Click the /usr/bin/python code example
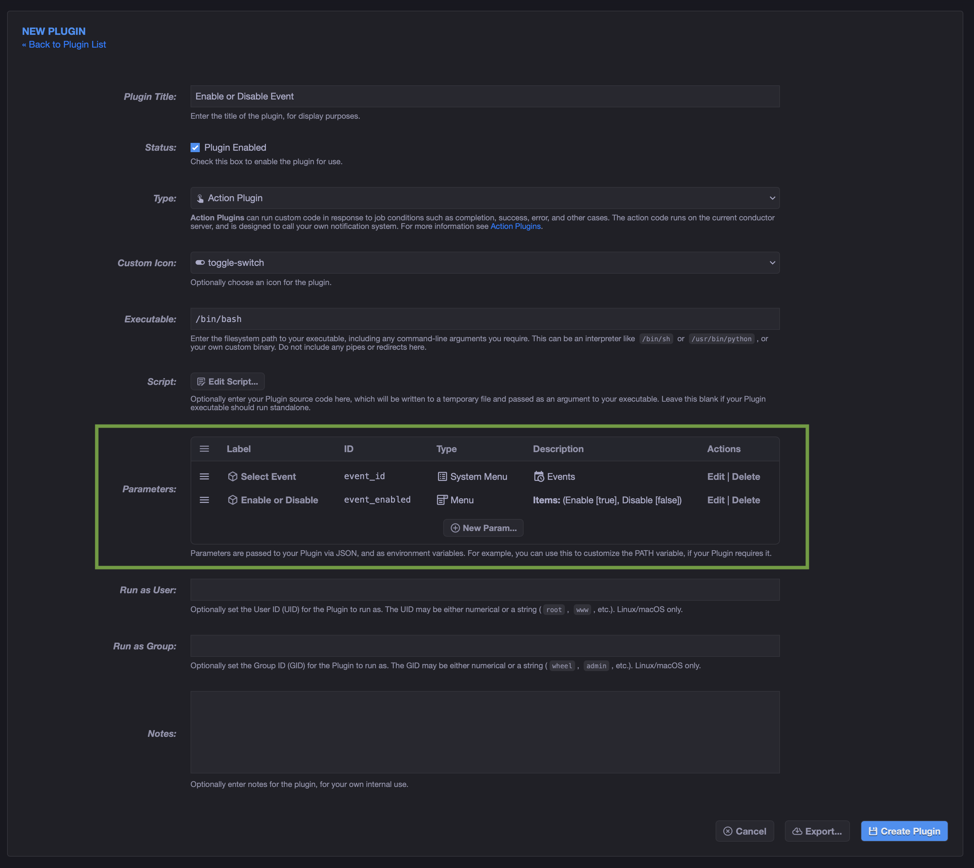The width and height of the screenshot is (974, 868). pyautogui.click(x=721, y=339)
